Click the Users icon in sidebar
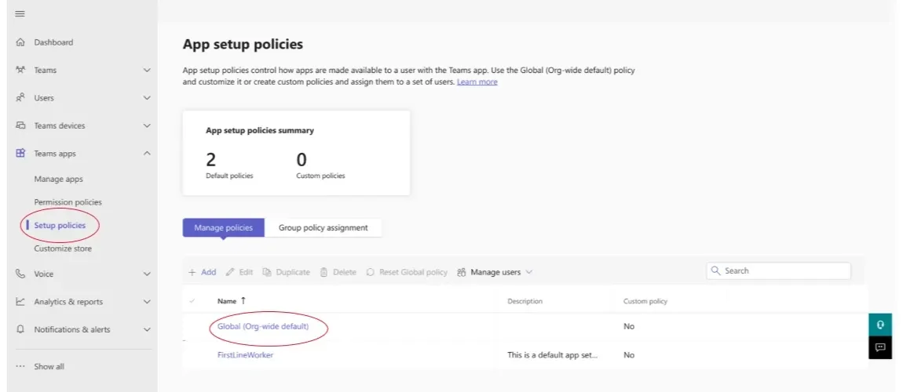The width and height of the screenshot is (903, 392). point(20,98)
